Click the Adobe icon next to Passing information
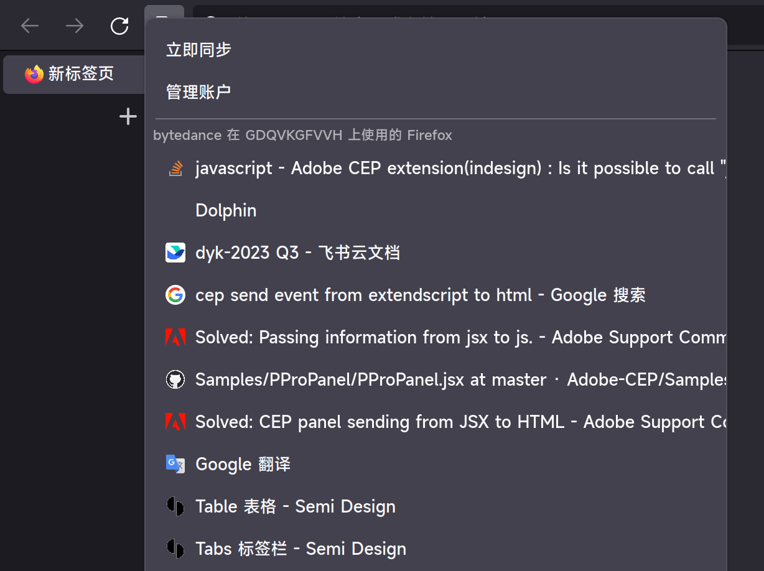This screenshot has width=764, height=571. click(175, 337)
